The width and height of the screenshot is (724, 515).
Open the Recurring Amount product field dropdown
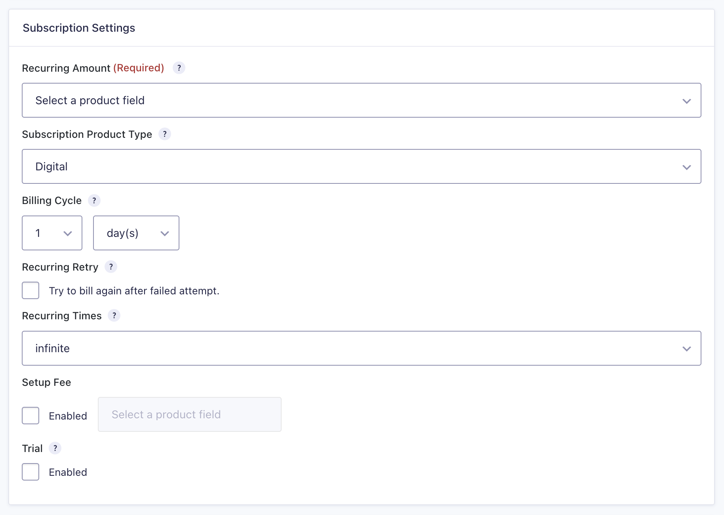(361, 100)
